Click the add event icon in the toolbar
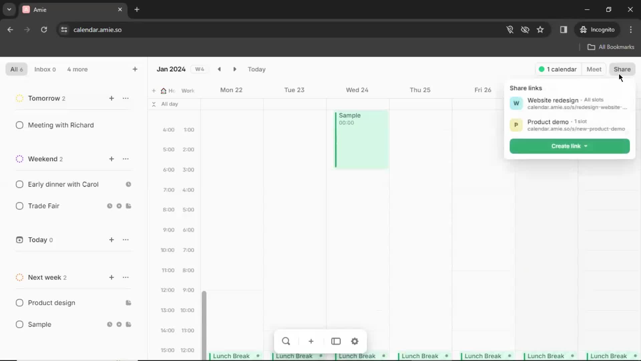 pos(311,341)
